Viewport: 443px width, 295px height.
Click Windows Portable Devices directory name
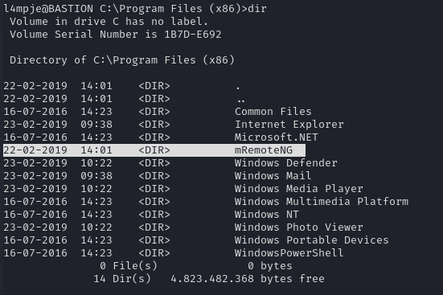(312, 240)
